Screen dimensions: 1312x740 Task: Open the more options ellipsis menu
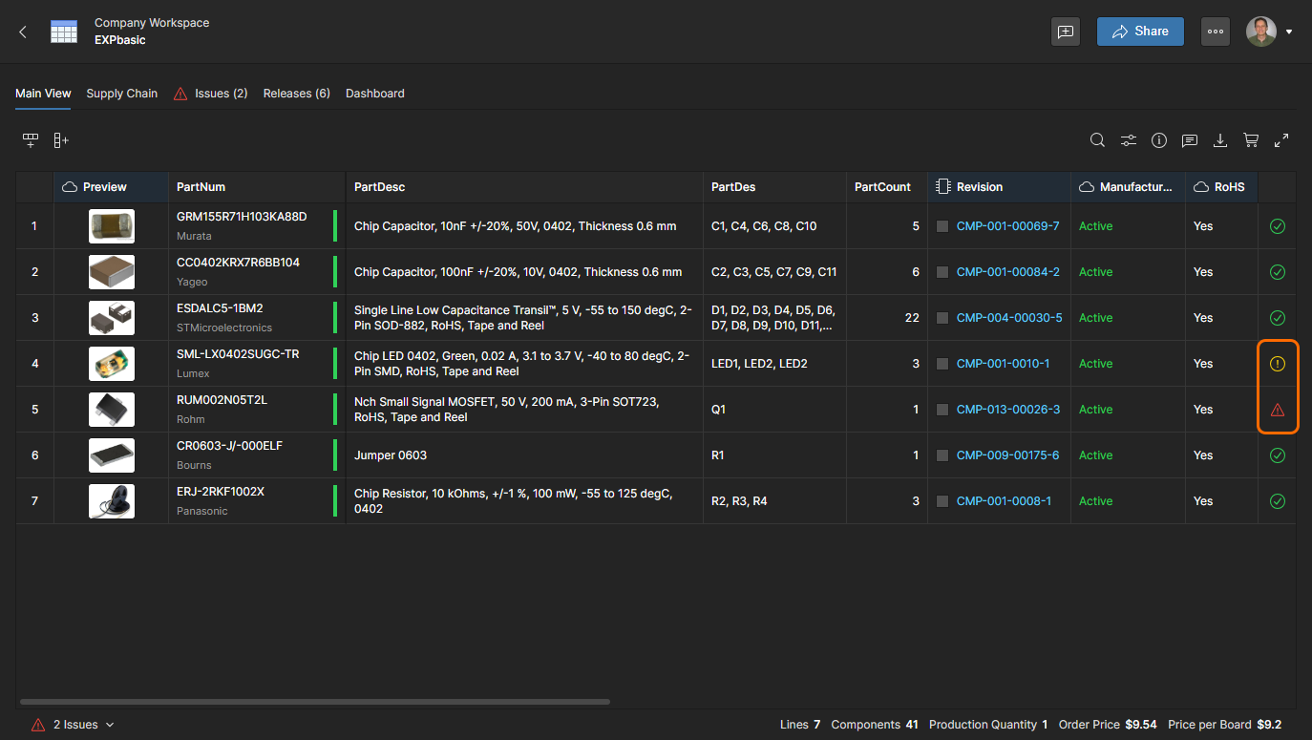(1215, 32)
